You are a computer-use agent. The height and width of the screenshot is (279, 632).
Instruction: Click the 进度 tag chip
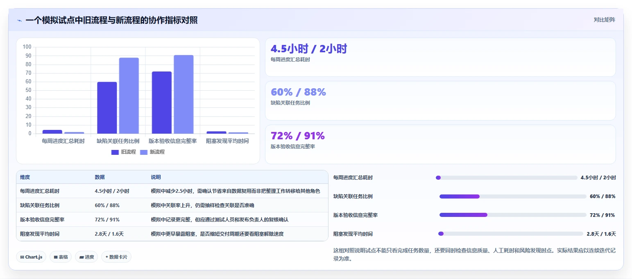(86, 257)
